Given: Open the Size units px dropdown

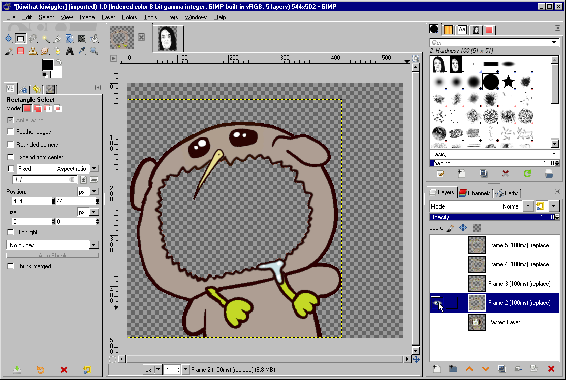Looking at the screenshot, I should (x=94, y=212).
